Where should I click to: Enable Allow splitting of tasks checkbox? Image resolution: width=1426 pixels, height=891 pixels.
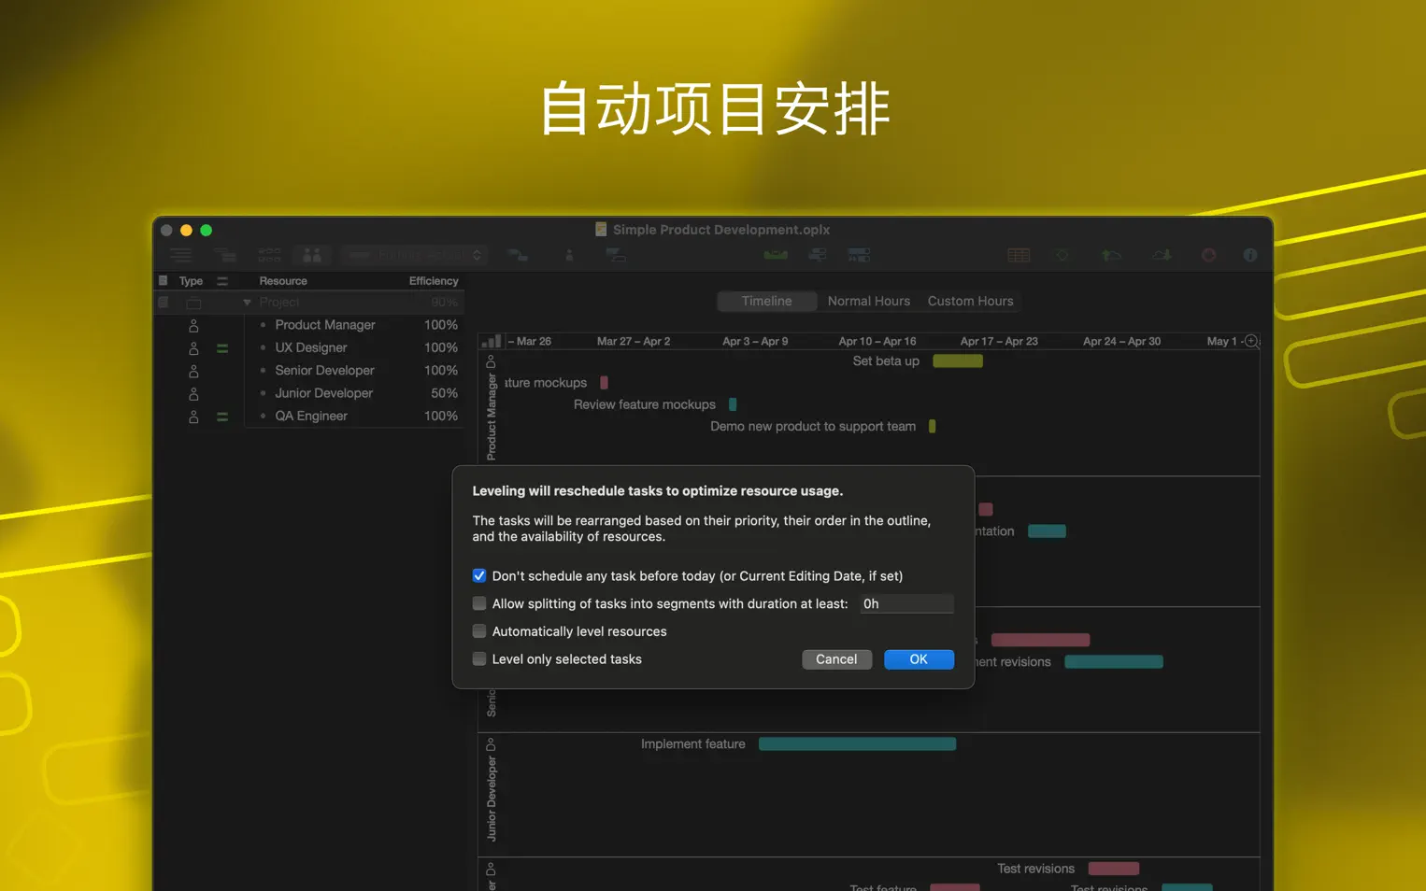tap(479, 603)
